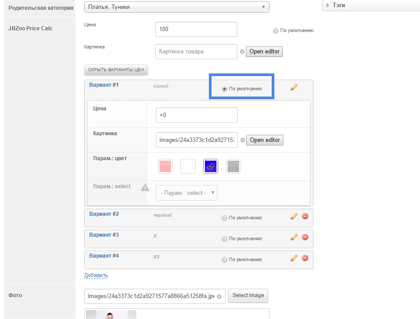Click the pencil edit icon for Вариант #2
The image size is (420, 319).
coord(294,217)
